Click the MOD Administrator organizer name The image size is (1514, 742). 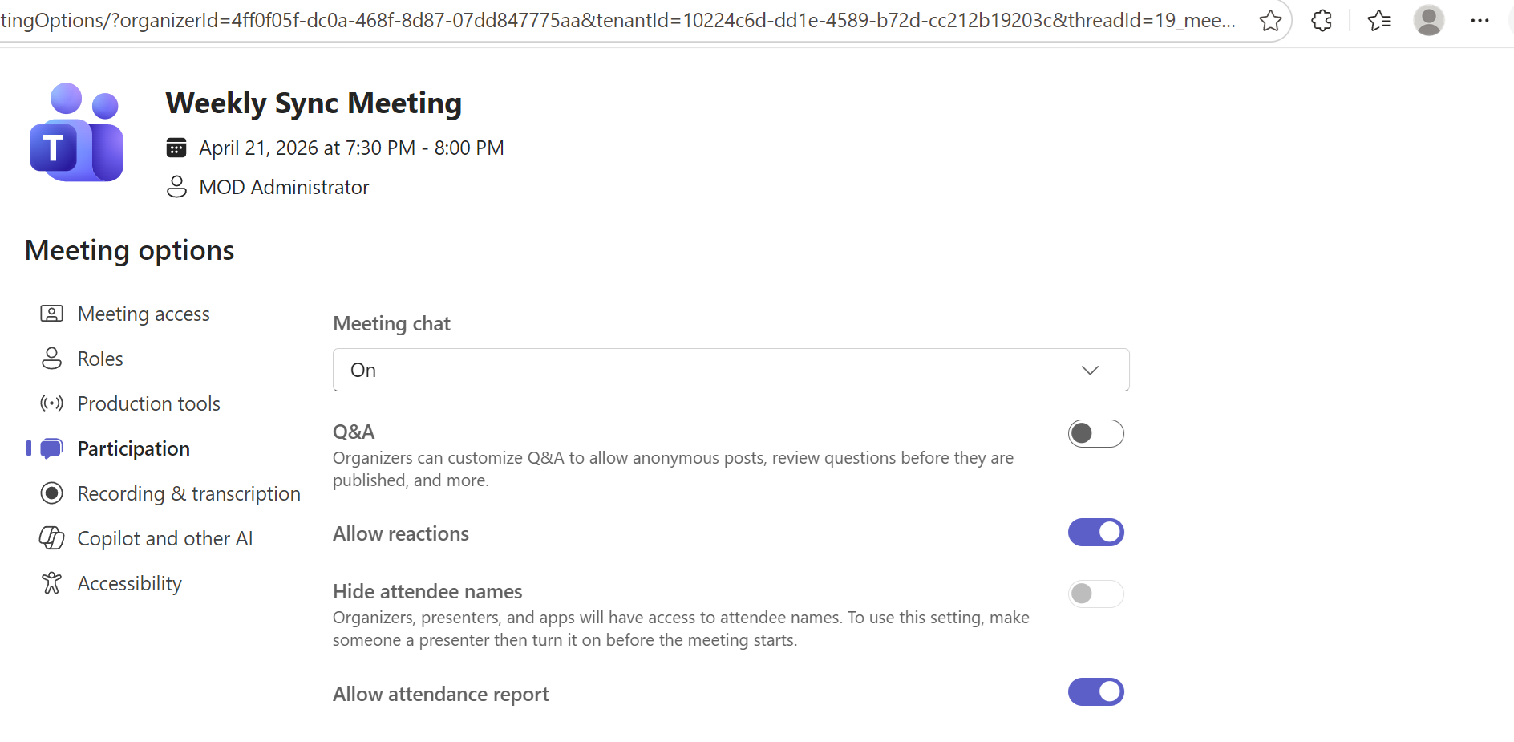[284, 187]
